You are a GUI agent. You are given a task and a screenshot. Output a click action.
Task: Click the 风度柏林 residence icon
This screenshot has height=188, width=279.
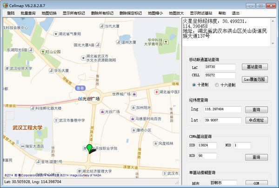(x=155, y=143)
